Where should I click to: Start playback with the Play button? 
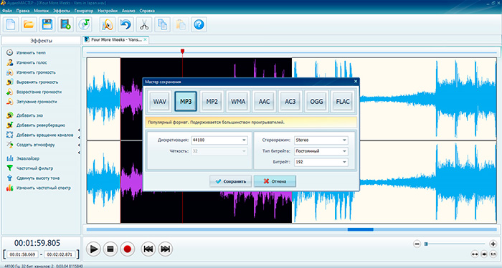click(93, 249)
